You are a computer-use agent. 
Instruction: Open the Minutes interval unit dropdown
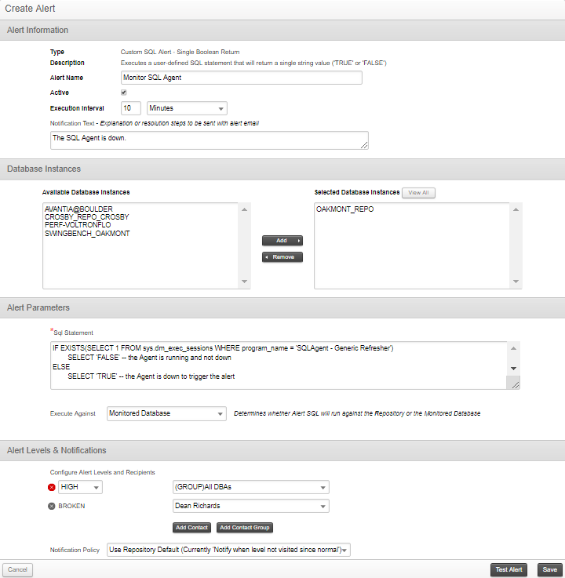click(x=187, y=108)
